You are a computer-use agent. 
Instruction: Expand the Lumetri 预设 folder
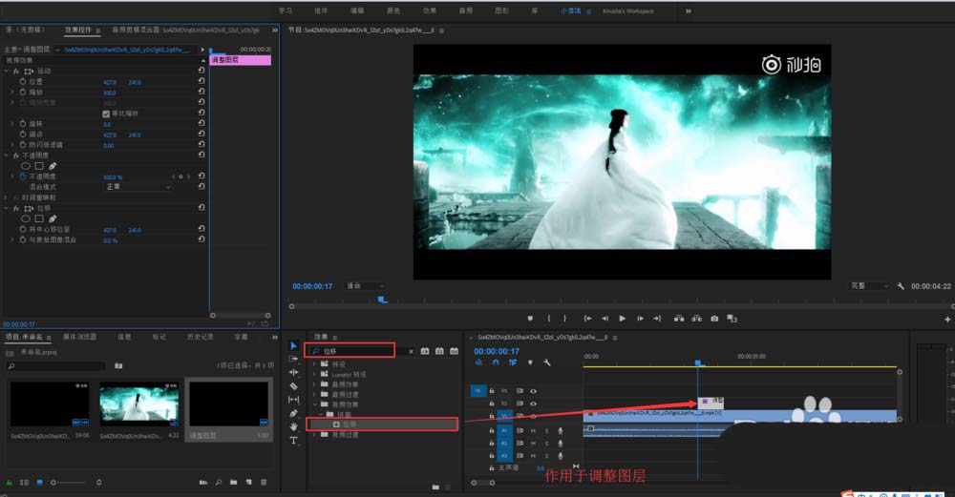[314, 375]
